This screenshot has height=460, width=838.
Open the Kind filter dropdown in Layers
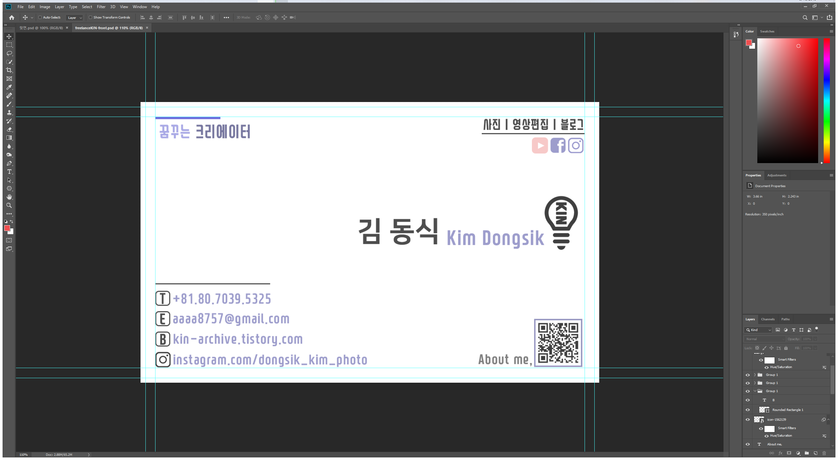(x=758, y=330)
